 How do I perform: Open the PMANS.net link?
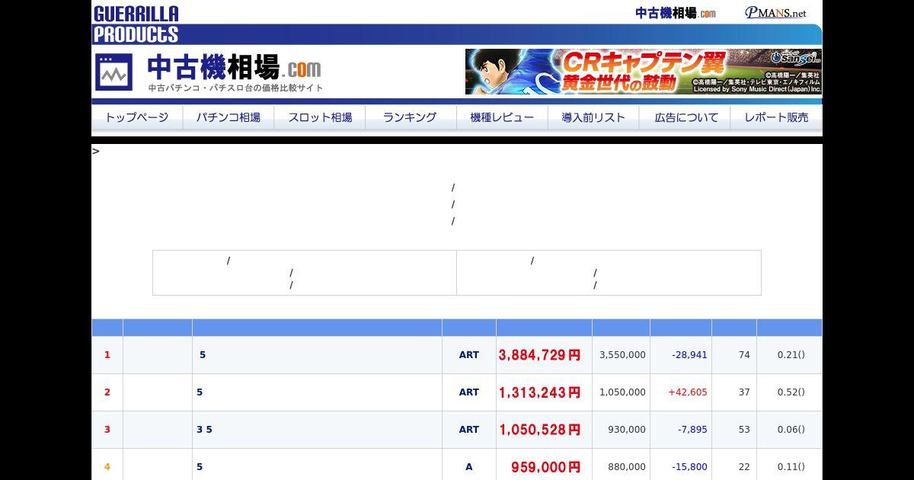pos(775,13)
